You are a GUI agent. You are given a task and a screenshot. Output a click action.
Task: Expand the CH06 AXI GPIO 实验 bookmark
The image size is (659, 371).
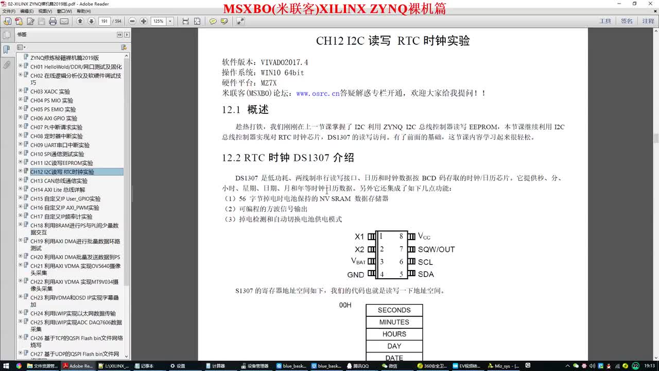click(x=20, y=117)
